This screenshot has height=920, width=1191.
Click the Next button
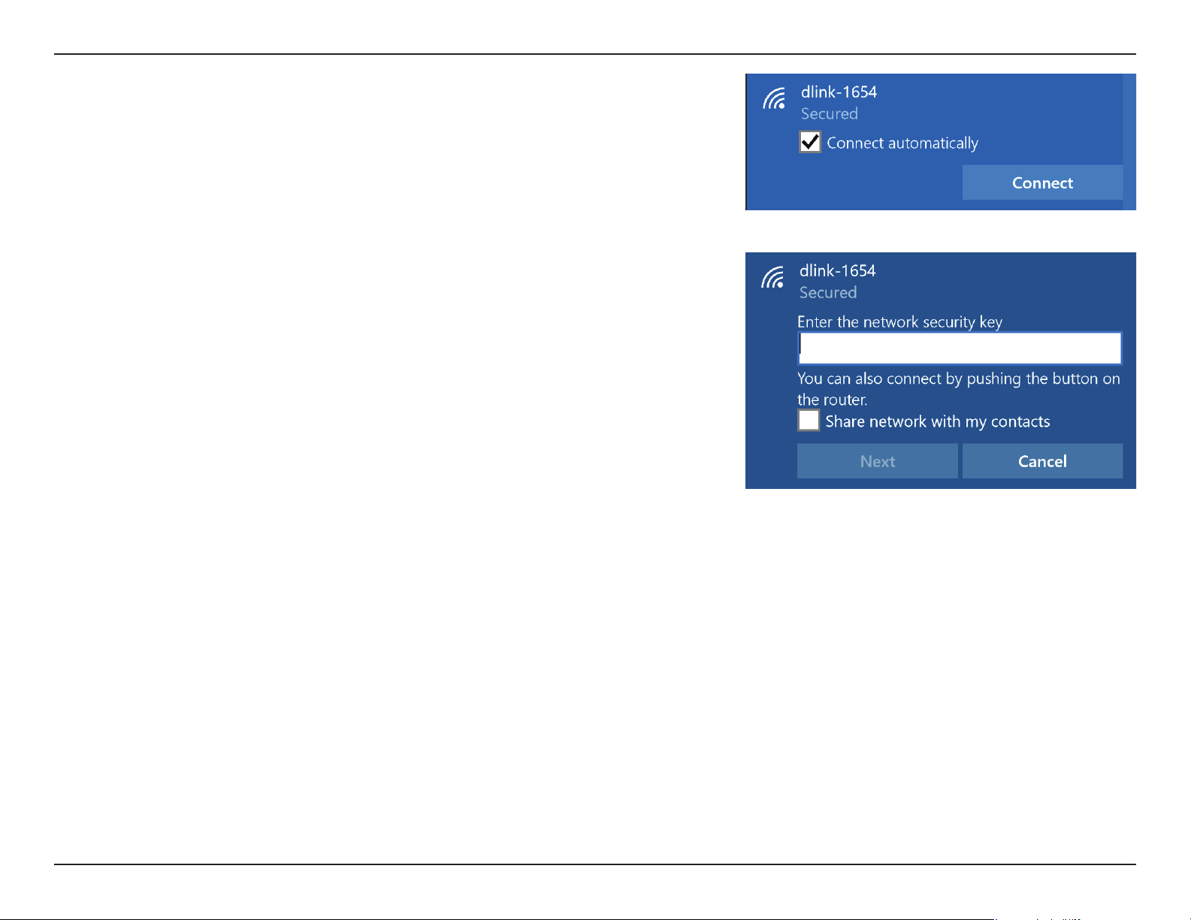pyautogui.click(x=878, y=461)
